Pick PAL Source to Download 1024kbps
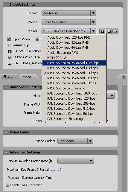128x192 pixels. 74,93
